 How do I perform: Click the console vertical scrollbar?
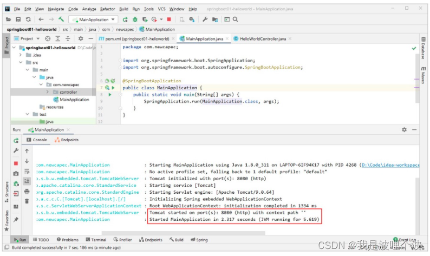pyautogui.click(x=417, y=206)
